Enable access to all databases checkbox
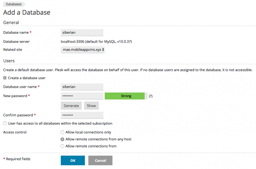Viewport: 256px width, 169px height. point(5,123)
